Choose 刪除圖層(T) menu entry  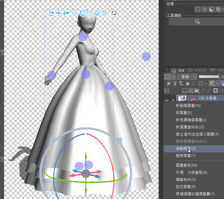(185, 156)
